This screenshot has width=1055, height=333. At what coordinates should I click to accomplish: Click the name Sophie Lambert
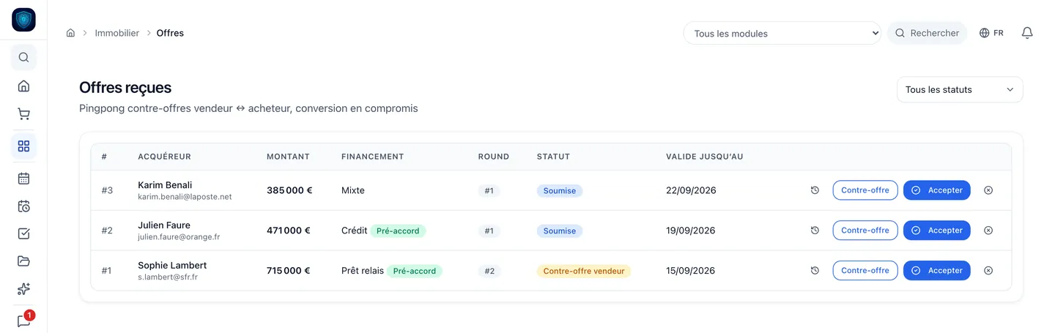tap(172, 266)
